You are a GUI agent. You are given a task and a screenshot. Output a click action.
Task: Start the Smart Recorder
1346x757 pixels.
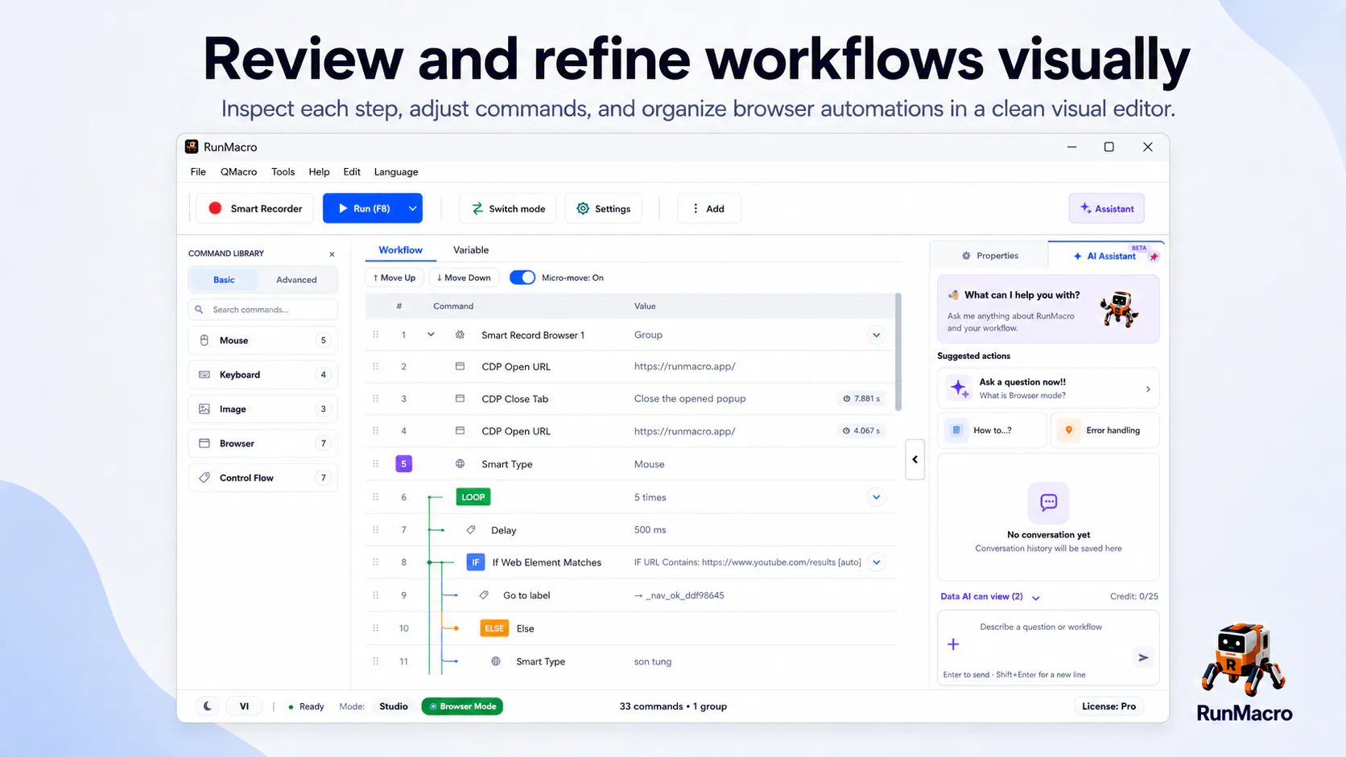pyautogui.click(x=255, y=208)
